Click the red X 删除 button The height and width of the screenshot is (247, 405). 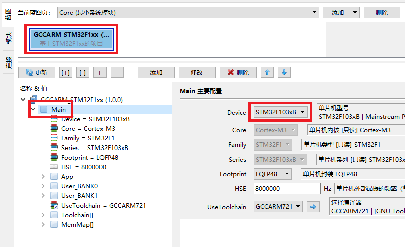pyautogui.click(x=238, y=73)
